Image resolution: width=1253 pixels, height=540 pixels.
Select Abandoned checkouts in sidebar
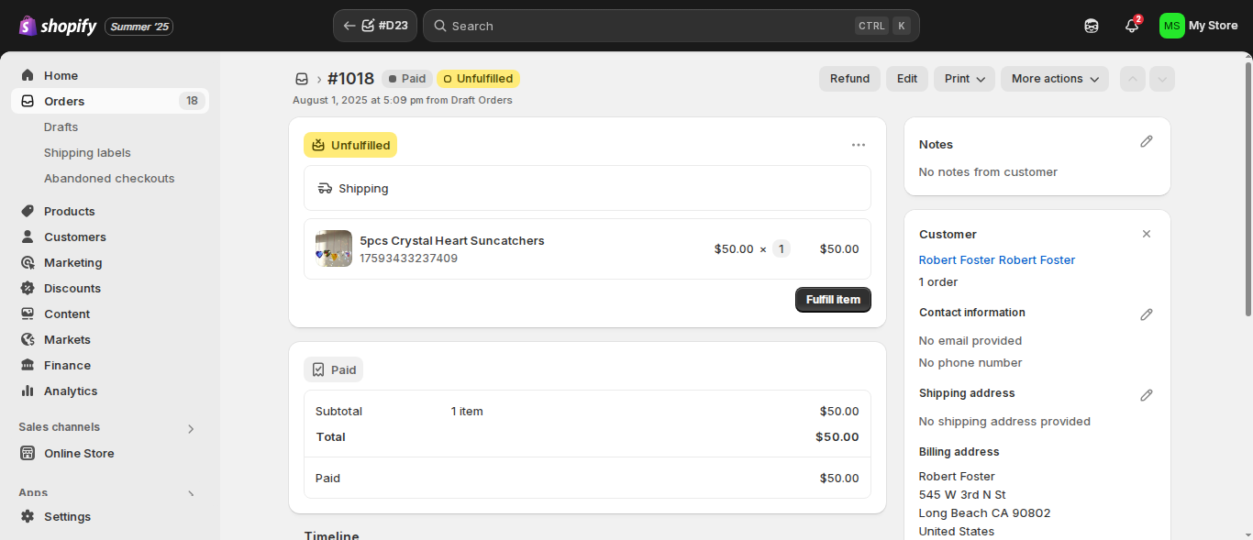tap(109, 178)
